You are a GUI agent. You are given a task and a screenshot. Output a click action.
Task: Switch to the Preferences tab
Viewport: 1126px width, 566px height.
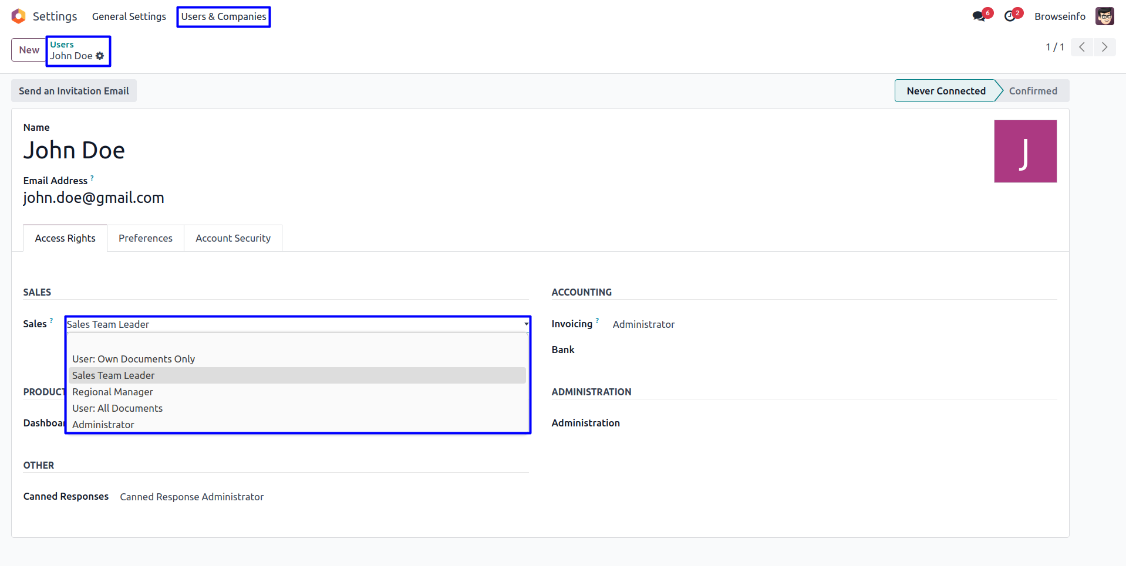coord(146,238)
